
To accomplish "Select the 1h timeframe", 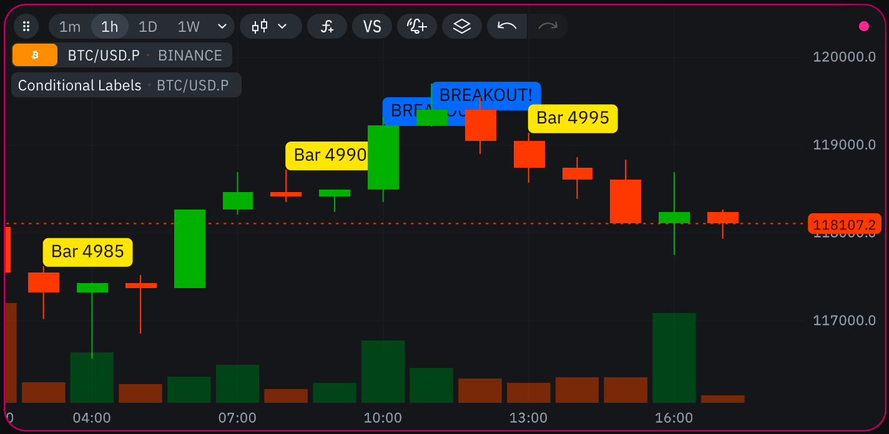I will tap(110, 27).
